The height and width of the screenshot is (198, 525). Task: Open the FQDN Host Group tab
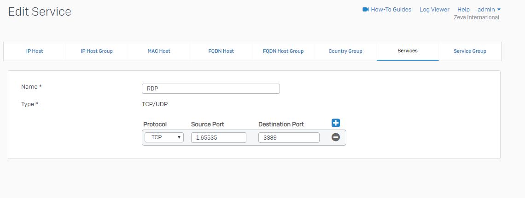(x=283, y=51)
